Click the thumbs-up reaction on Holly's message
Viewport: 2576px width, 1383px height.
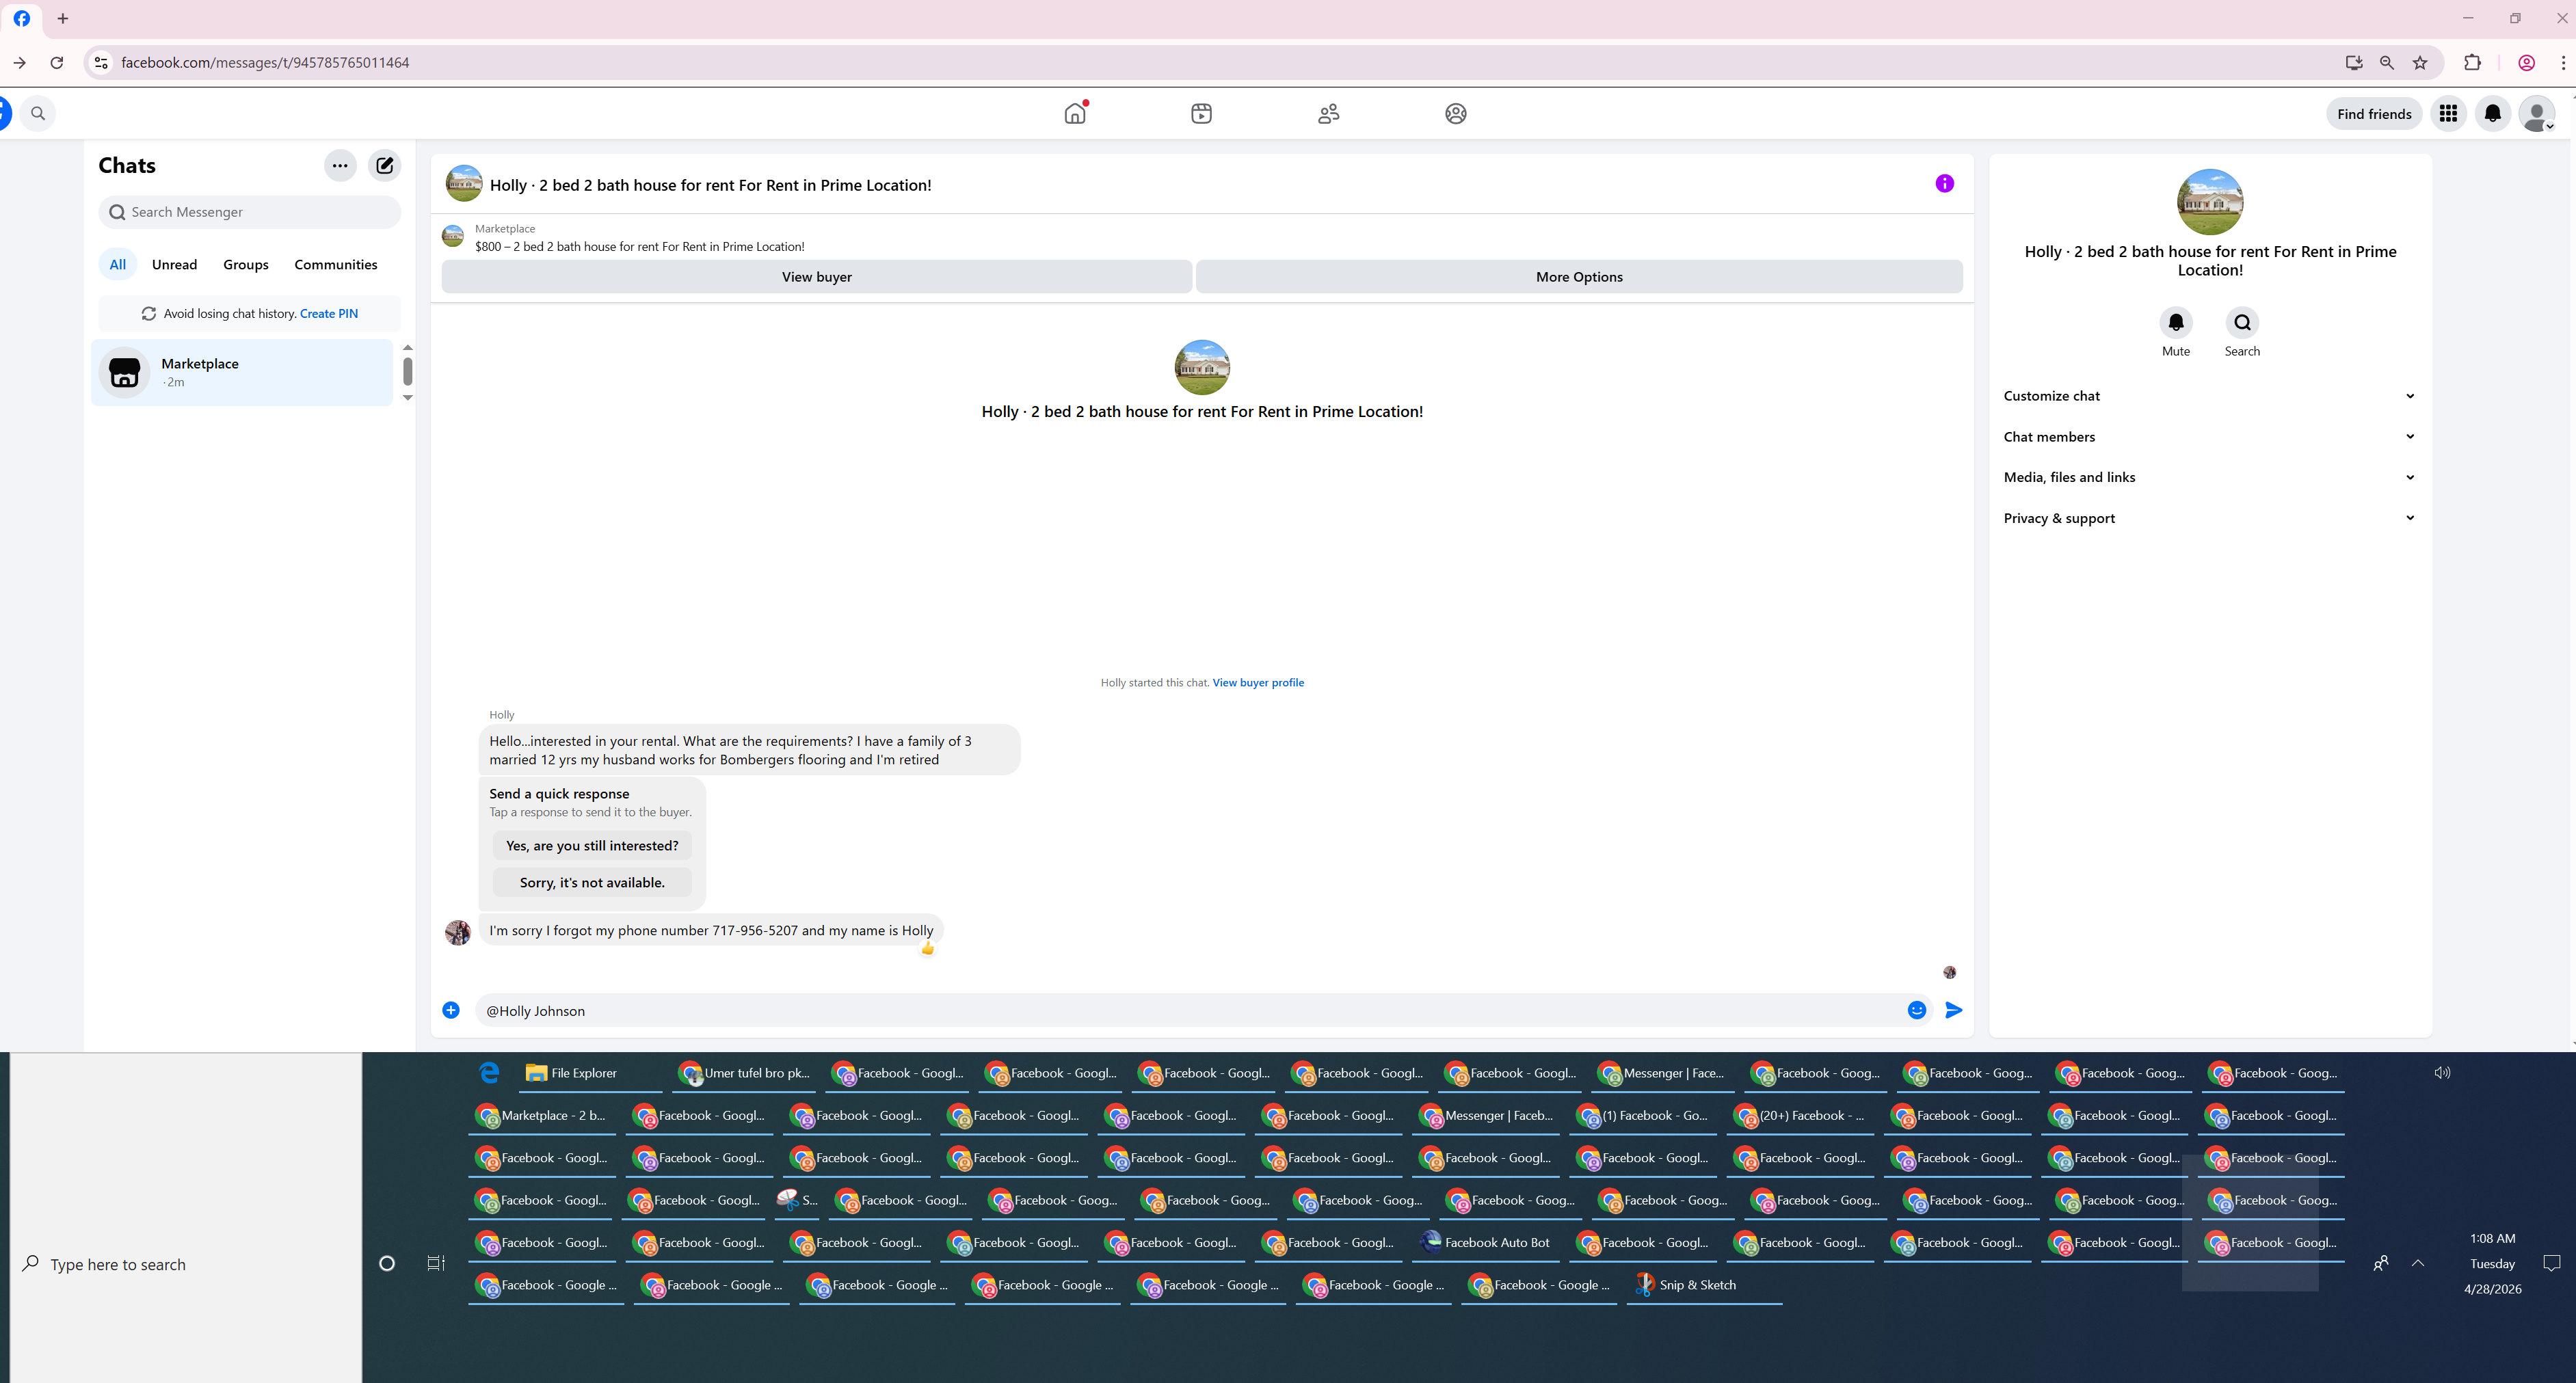tap(928, 949)
